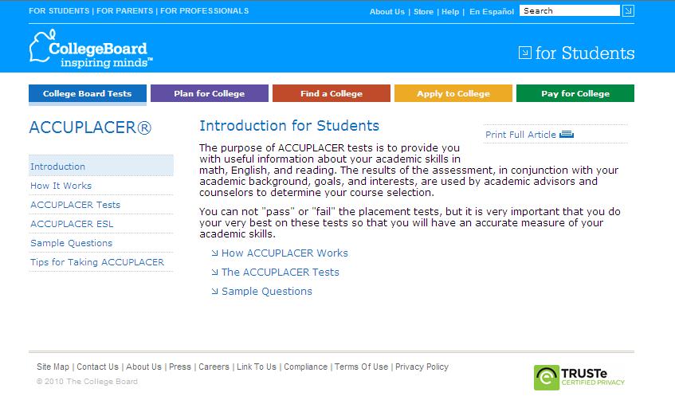Click the arrow bullet beside How ACCUPLACER Works

pos(214,253)
